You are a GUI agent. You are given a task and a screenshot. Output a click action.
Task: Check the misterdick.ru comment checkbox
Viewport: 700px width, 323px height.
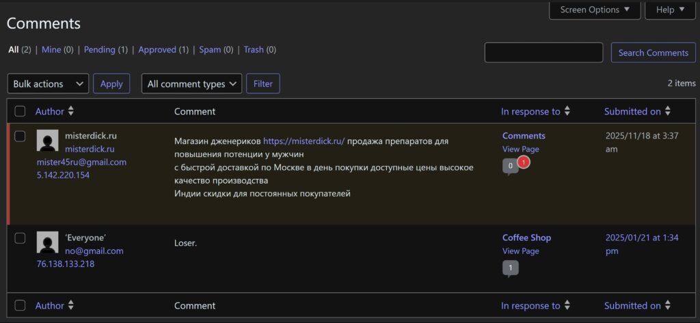pyautogui.click(x=20, y=136)
